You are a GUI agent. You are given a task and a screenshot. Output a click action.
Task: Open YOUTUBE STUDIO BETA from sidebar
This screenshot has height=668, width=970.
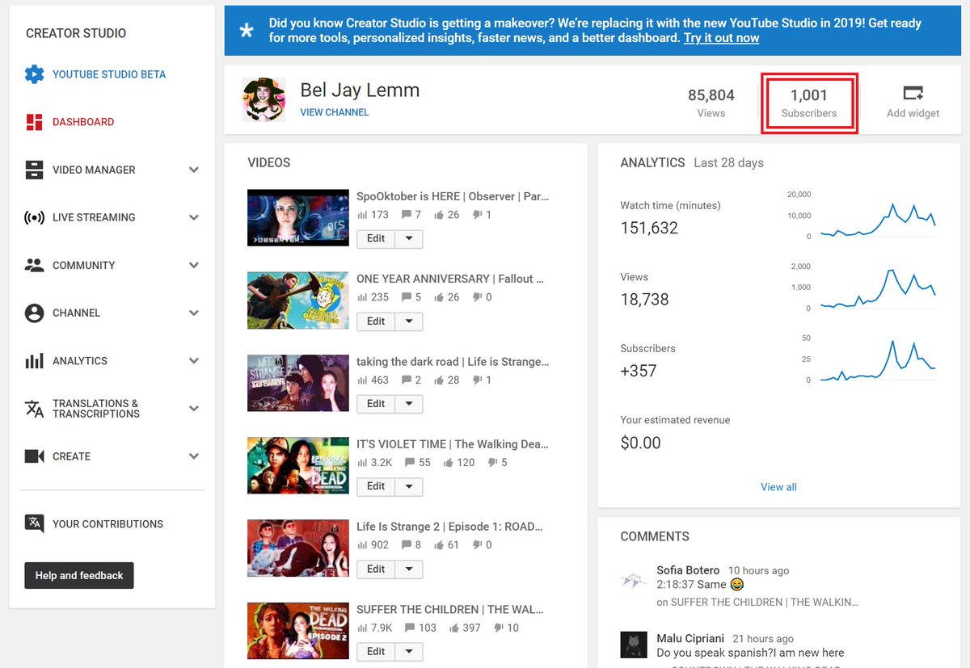tap(109, 74)
